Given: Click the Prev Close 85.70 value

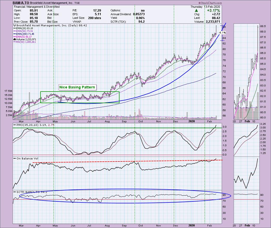Looking at the screenshot, I should [x=34, y=22].
